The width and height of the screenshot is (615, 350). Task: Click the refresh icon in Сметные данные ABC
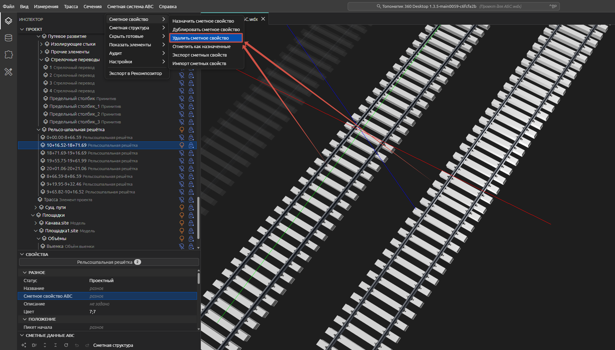point(66,345)
